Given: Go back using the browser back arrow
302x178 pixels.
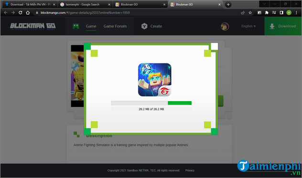Looking at the screenshot, I should (6, 13).
